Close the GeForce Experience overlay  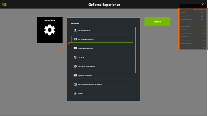203,4
